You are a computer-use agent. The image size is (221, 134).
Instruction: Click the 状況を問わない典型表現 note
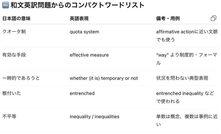(x=182, y=78)
